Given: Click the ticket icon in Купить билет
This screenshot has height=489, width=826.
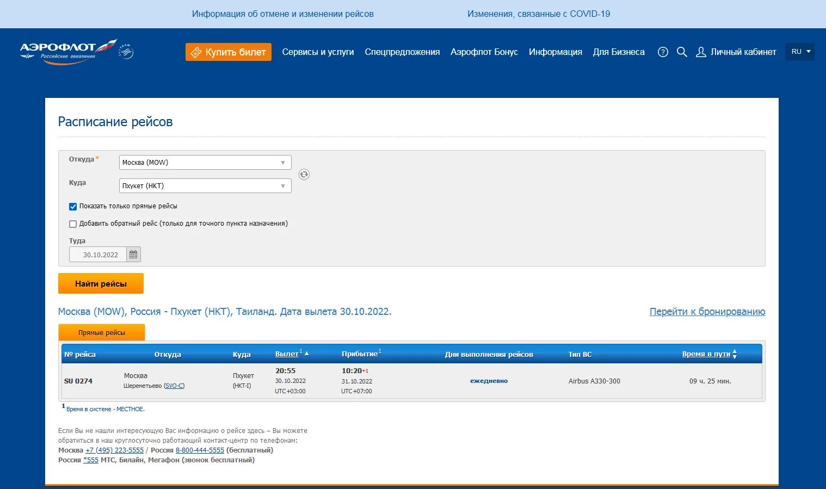Looking at the screenshot, I should 196,52.
